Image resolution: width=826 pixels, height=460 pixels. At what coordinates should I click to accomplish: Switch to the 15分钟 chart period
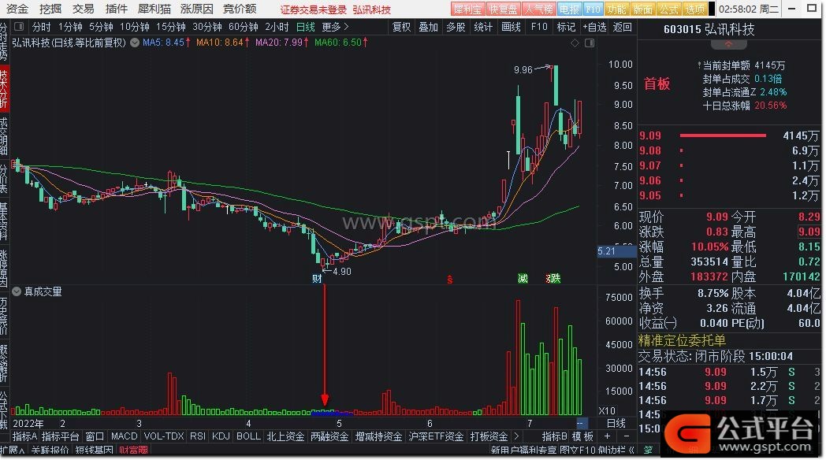coord(171,26)
